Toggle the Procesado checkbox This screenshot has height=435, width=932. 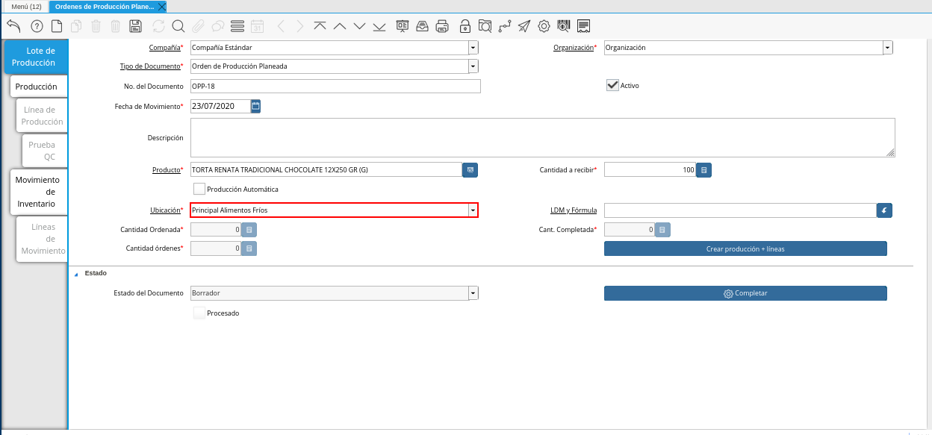pyautogui.click(x=199, y=313)
